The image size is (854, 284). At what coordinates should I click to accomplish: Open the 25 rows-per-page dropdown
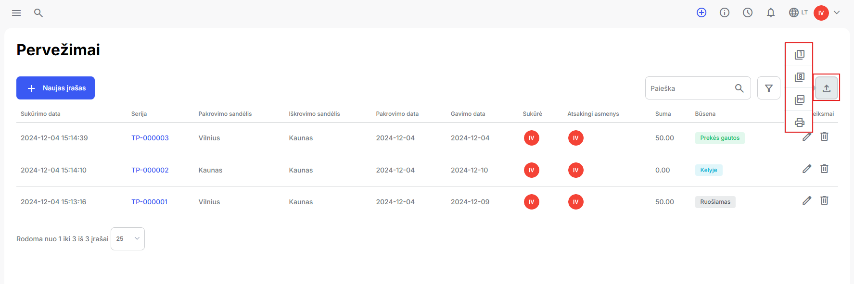(127, 239)
